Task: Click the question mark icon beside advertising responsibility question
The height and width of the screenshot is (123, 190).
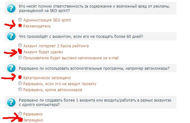Action: (11, 8)
